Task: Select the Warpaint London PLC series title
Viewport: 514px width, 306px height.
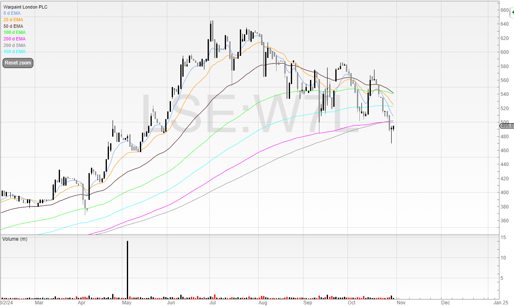Action: tap(25, 7)
